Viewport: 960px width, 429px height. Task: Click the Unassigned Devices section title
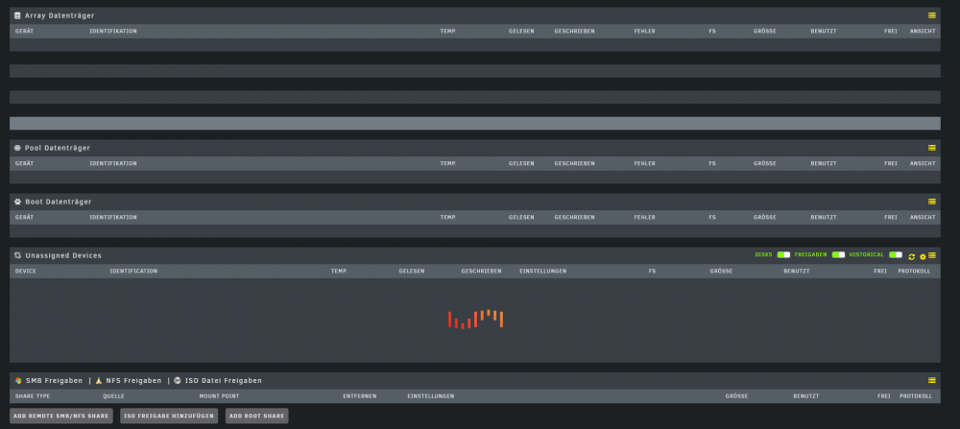(x=63, y=255)
